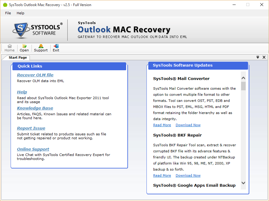Screen dimensions: 269x201
Task: Open an OLM file via Open icon
Action: (x=24, y=48)
